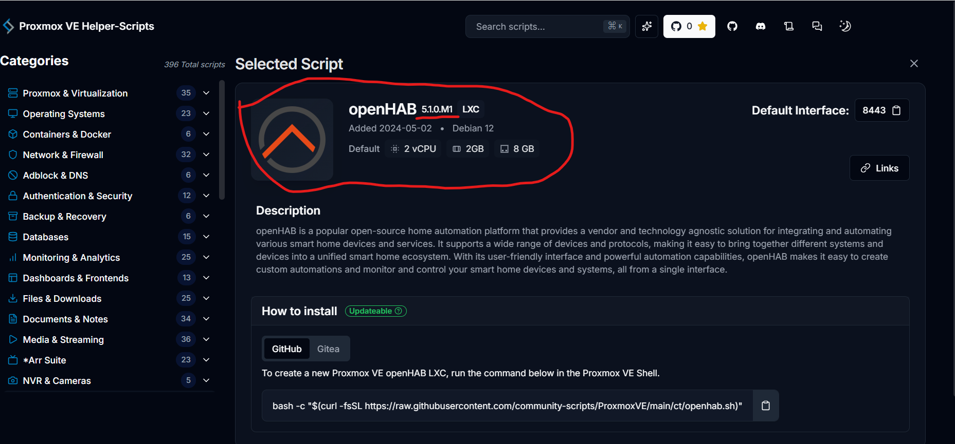Expand the Media & Streaming chevron

[x=206, y=339]
